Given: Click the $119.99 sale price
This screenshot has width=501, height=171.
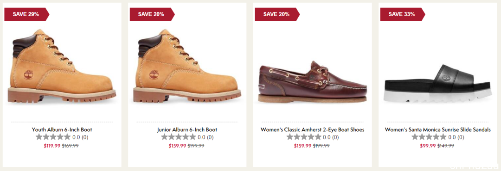Looking at the screenshot, I should pyautogui.click(x=52, y=146).
